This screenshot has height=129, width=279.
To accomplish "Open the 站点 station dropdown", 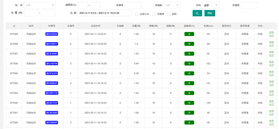I will pyautogui.click(x=39, y=5).
